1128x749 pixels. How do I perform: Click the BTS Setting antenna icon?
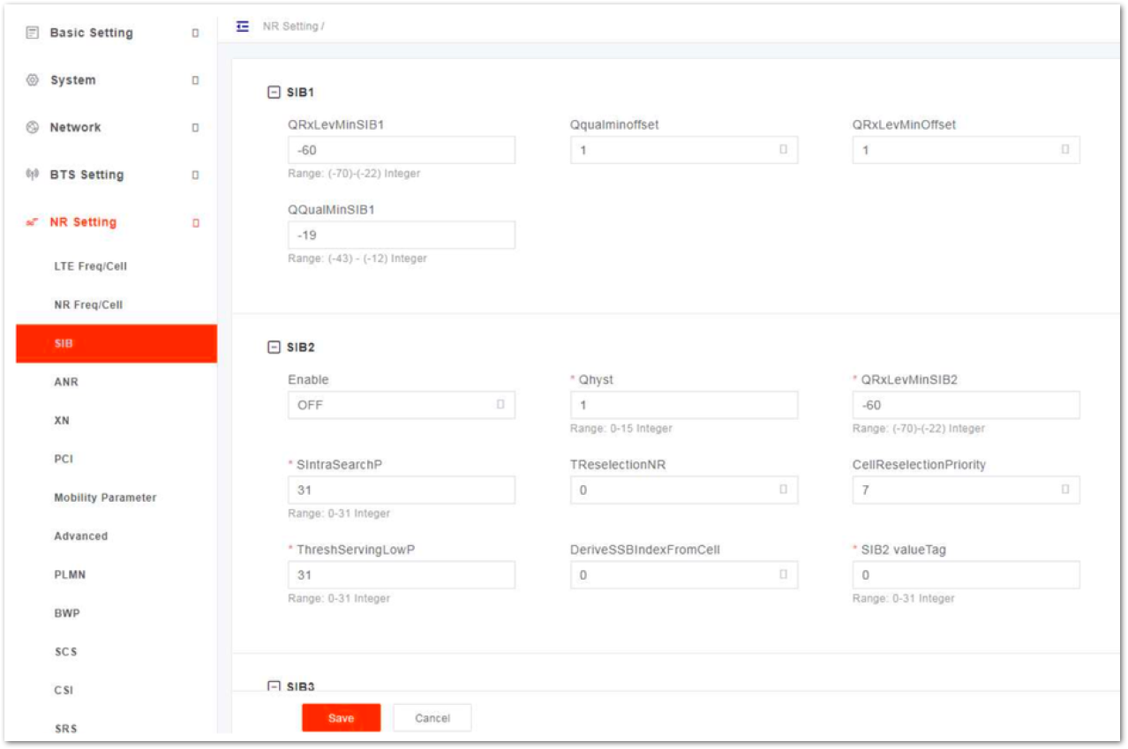(x=33, y=175)
